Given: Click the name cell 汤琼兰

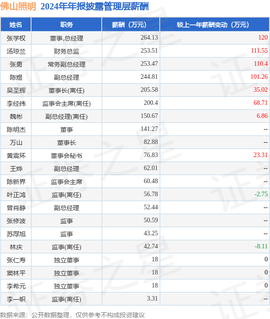Looking at the screenshot, I should (x=16, y=51).
